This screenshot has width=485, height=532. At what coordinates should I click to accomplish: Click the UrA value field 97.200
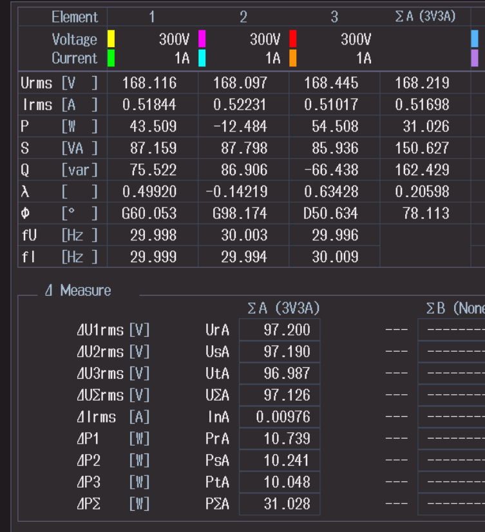pos(280,330)
